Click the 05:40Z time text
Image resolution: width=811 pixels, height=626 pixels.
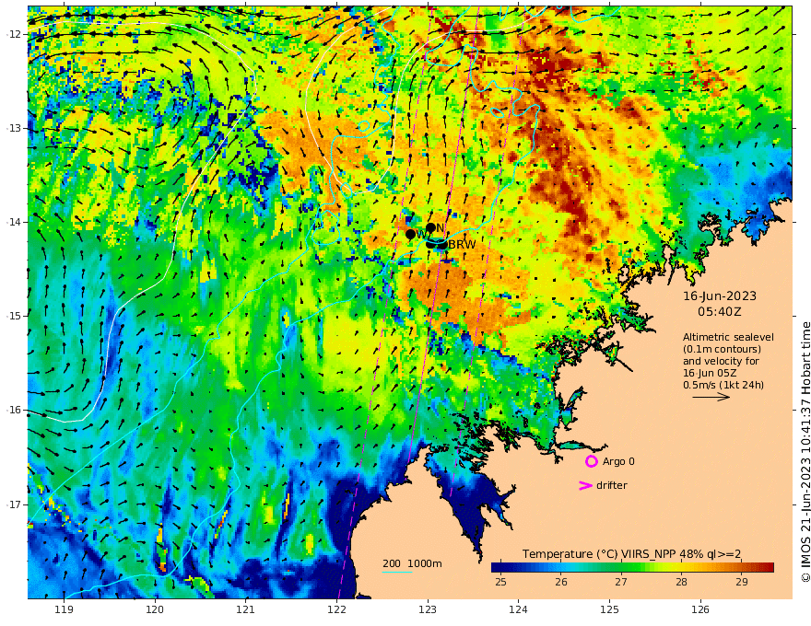point(720,312)
